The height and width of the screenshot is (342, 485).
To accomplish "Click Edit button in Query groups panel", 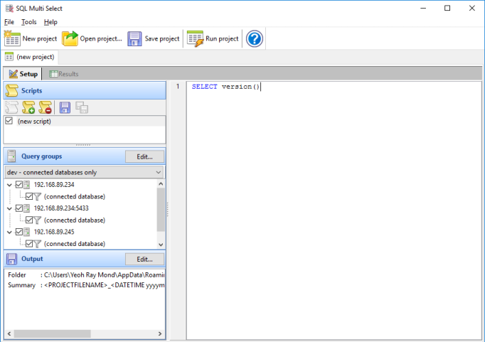I will [x=144, y=156].
